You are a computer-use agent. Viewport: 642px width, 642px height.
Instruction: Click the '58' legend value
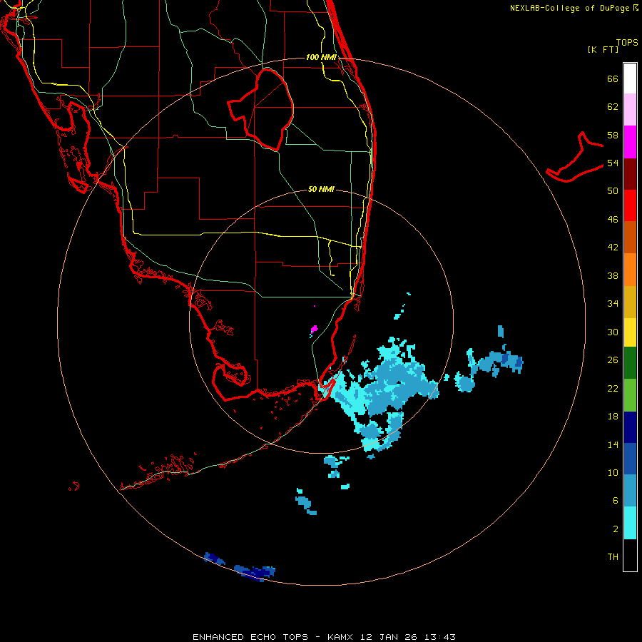613,136
